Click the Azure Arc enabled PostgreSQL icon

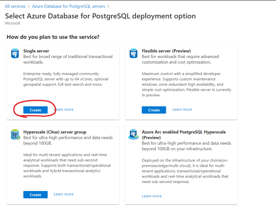pyautogui.click(x=134, y=135)
